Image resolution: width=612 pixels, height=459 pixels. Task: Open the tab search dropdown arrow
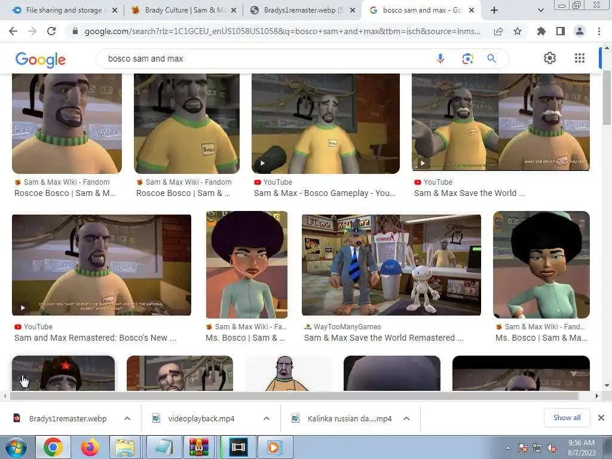540,11
